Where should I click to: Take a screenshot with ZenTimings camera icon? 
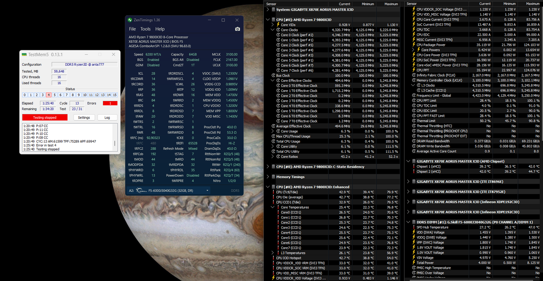pyautogui.click(x=238, y=29)
